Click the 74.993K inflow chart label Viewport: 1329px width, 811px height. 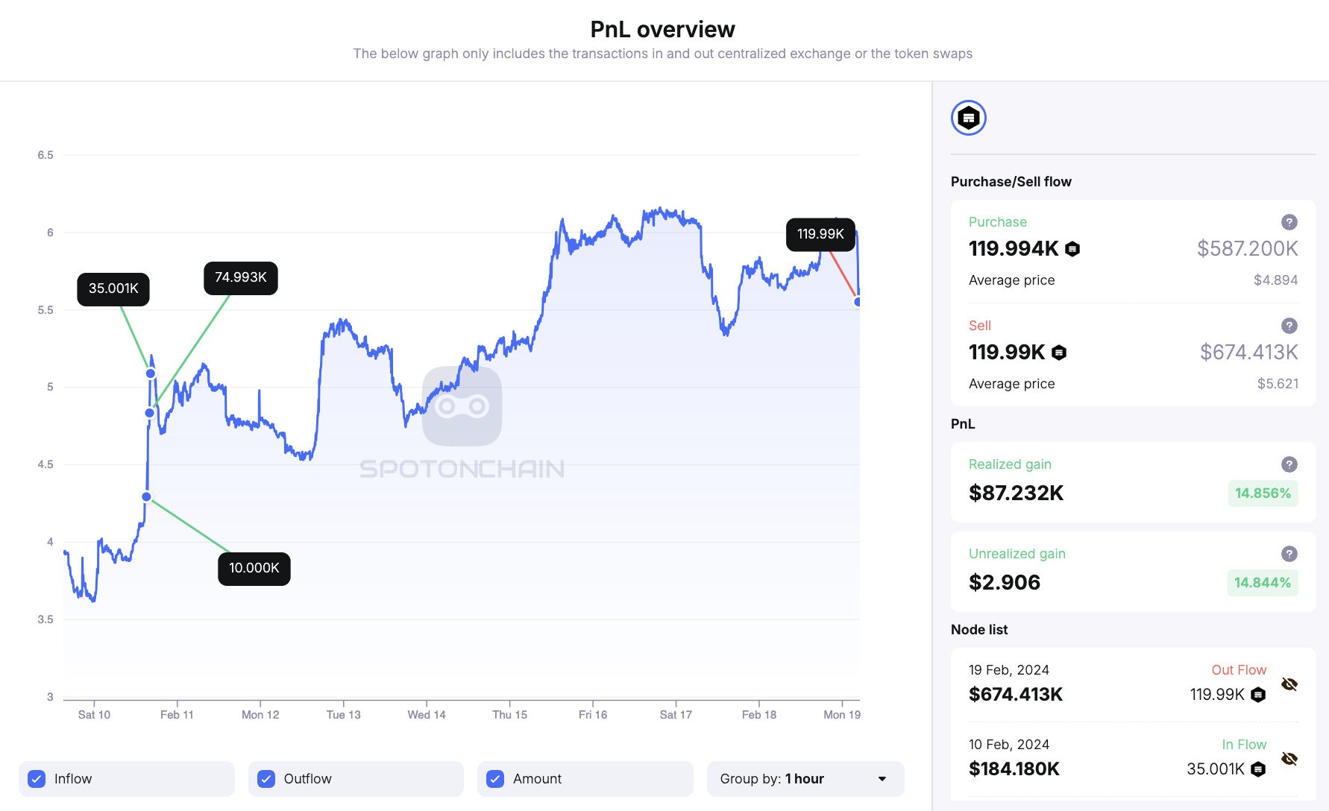tap(240, 277)
